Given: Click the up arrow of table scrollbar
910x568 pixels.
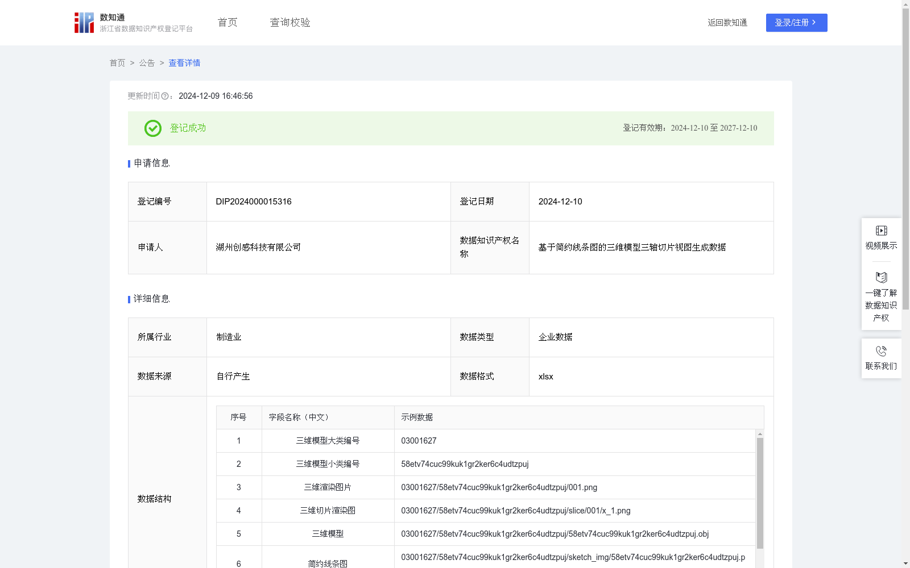Looking at the screenshot, I should [x=760, y=433].
